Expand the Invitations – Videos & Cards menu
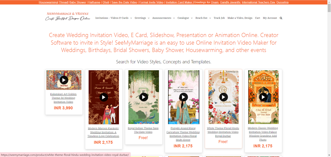The height and width of the screenshot is (157, 331). [x=114, y=18]
